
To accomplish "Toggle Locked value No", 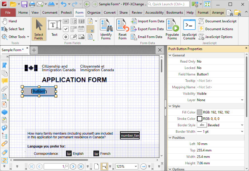I will click(220, 68).
